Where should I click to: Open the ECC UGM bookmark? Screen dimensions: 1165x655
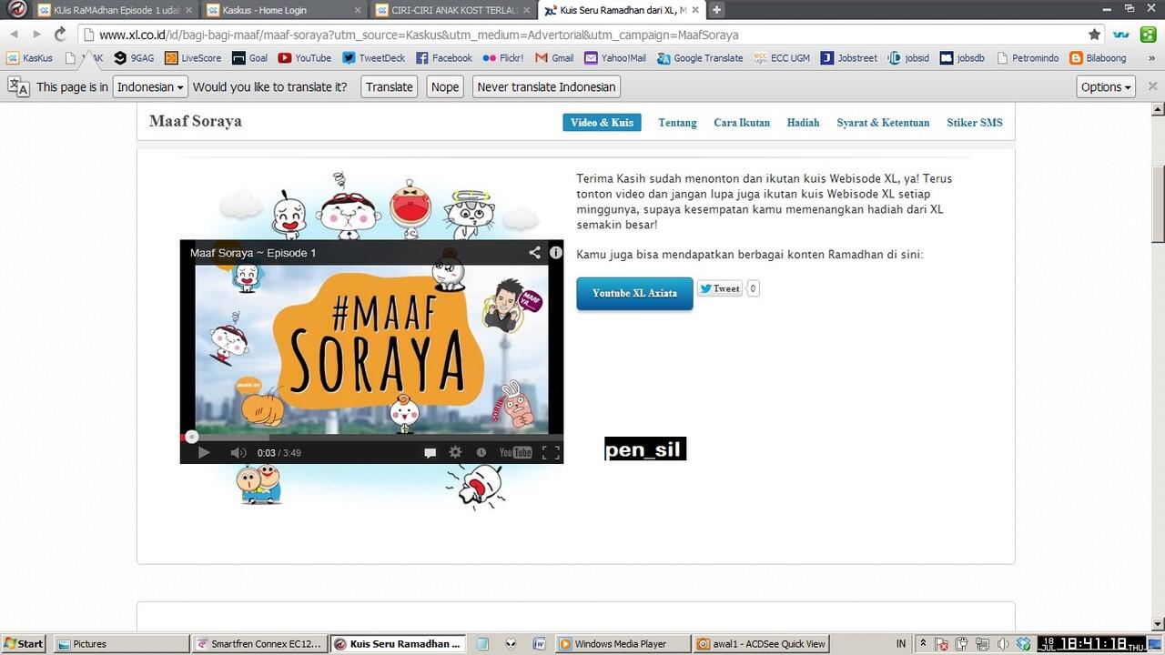(x=781, y=58)
